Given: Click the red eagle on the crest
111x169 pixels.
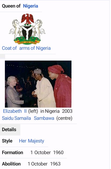Looking at the screenshot, I should point(28,19).
